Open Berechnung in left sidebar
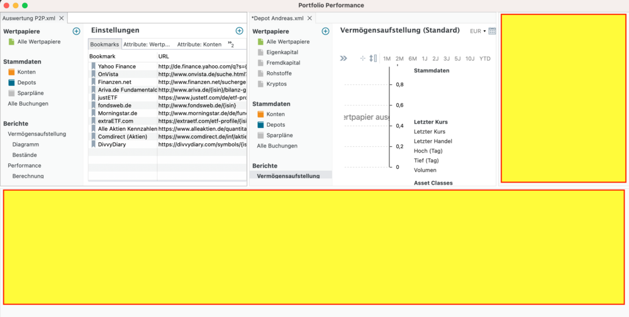Screen dimensions: 629x317 coord(28,176)
